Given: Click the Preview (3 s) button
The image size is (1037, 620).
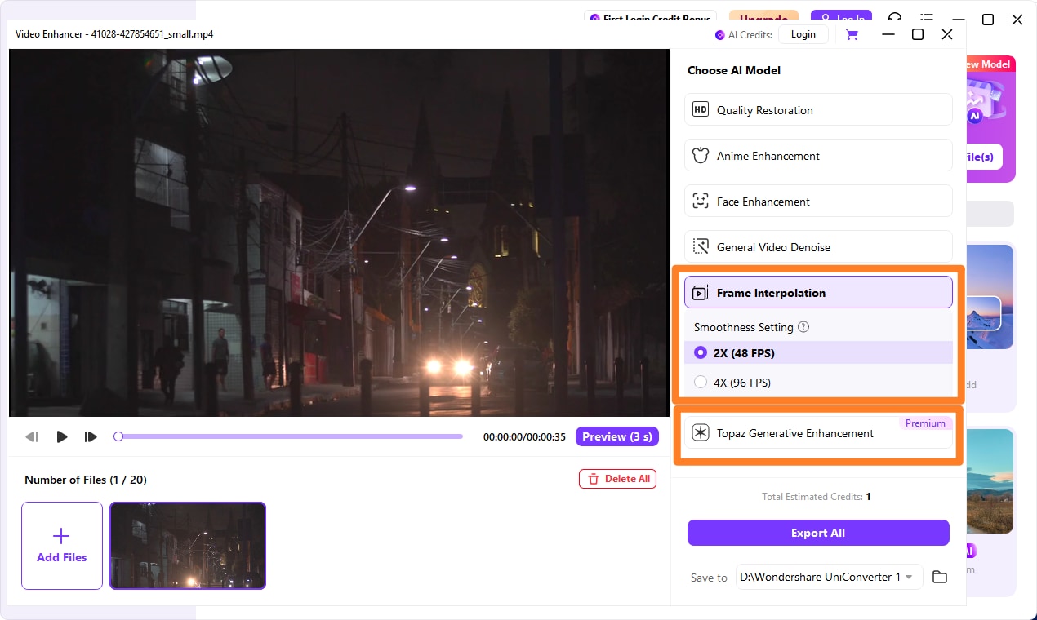Looking at the screenshot, I should pyautogui.click(x=617, y=436).
